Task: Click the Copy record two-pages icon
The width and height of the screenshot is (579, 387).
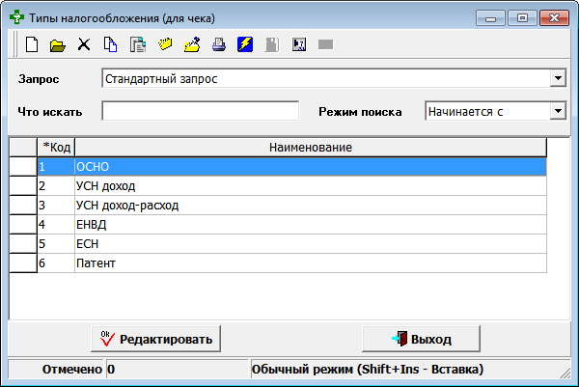Action: pyautogui.click(x=110, y=44)
